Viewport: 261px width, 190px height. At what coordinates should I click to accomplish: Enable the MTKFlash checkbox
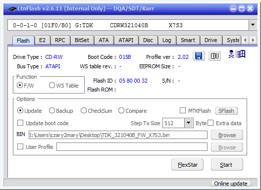coord(183,110)
